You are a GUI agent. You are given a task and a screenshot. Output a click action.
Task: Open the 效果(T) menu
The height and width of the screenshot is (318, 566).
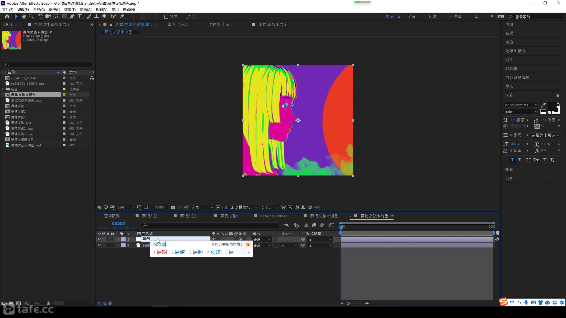click(x=70, y=9)
